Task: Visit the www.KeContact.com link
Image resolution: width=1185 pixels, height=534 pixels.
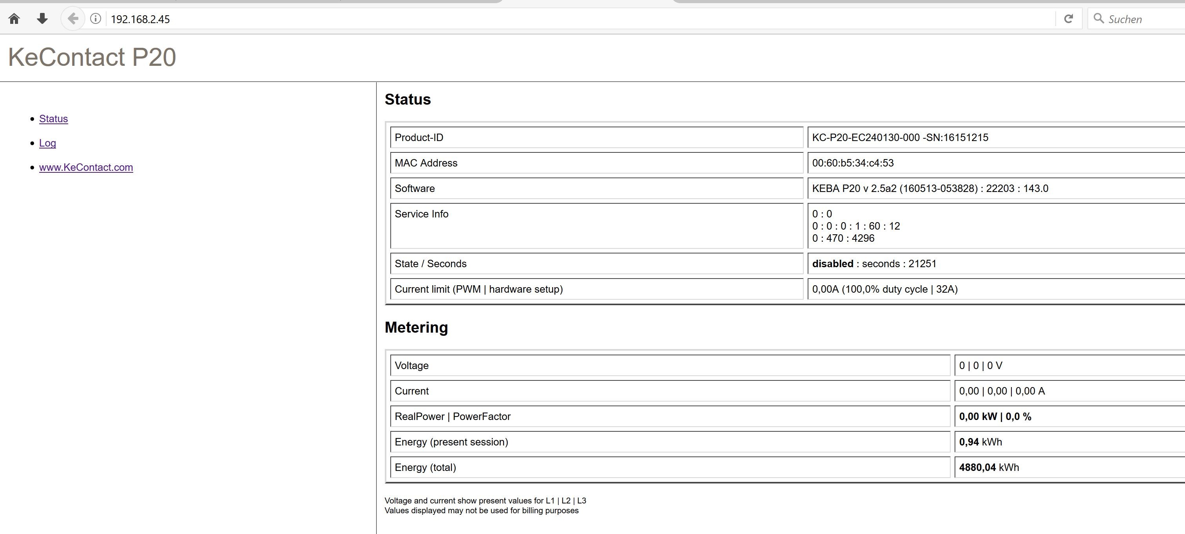Action: coord(86,167)
